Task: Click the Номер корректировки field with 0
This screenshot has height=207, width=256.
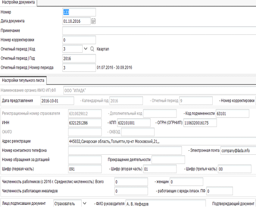Action: click(79, 40)
